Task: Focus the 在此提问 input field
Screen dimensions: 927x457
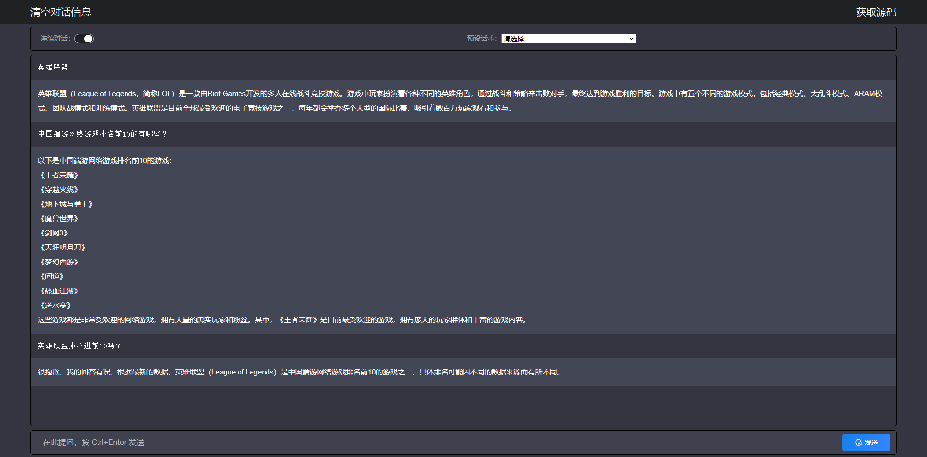Action: (x=436, y=443)
